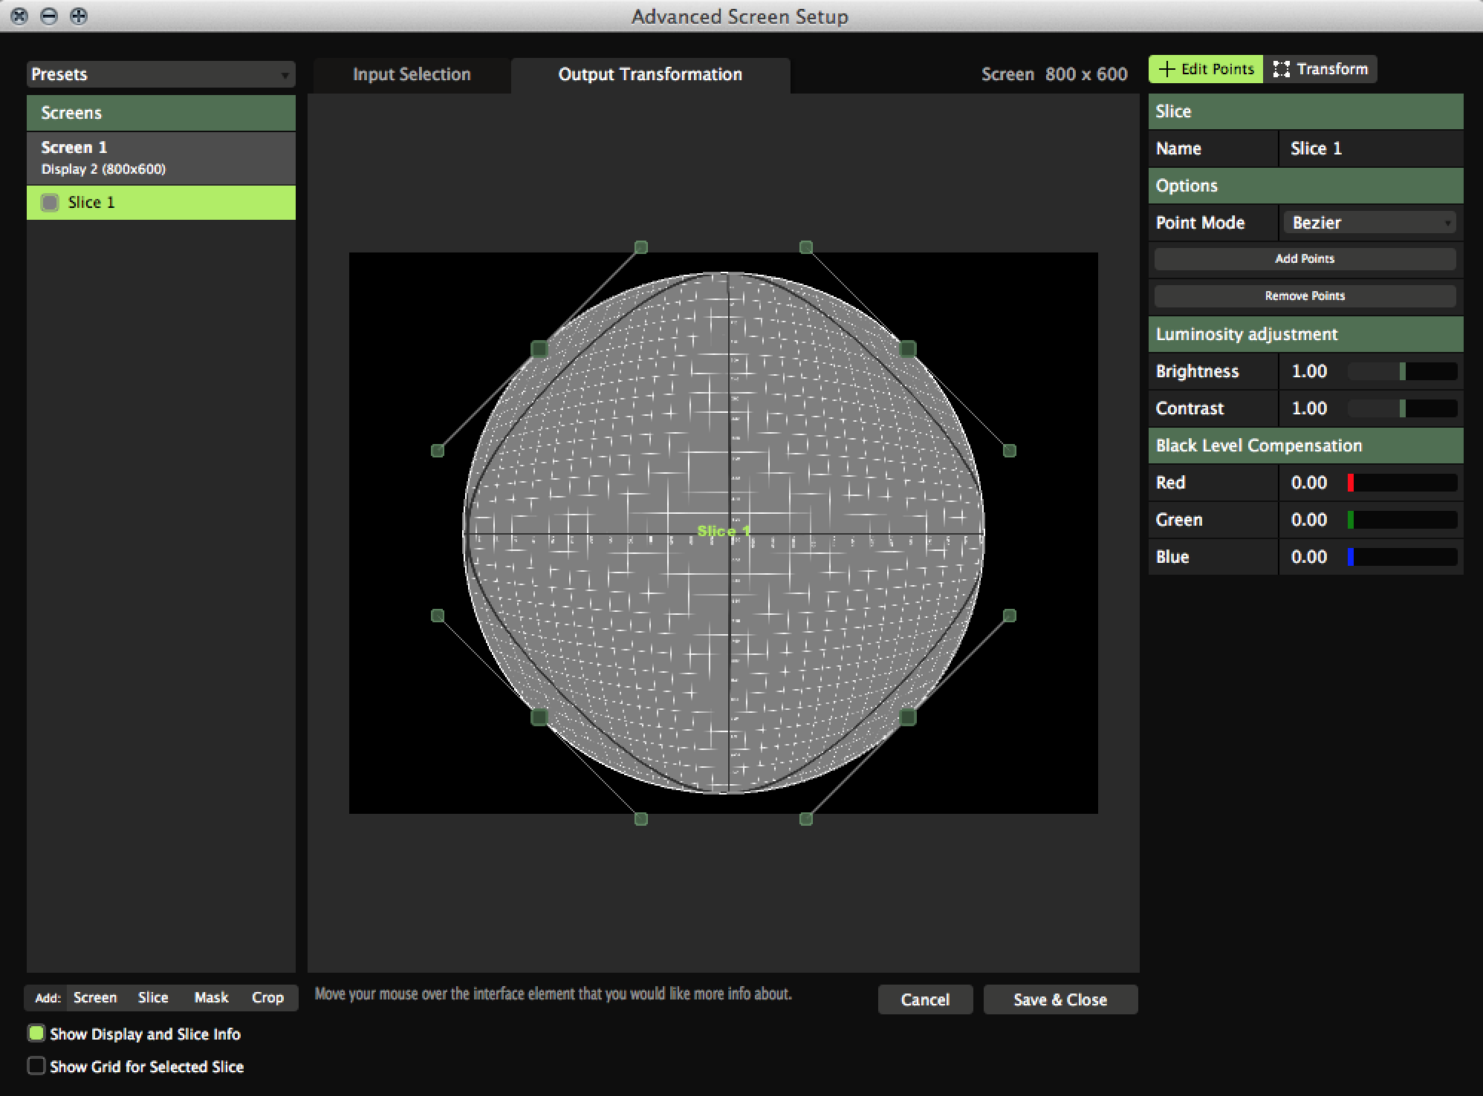Click the window minimize button in title bar
Viewport: 1483px width, 1096px height.
(49, 16)
